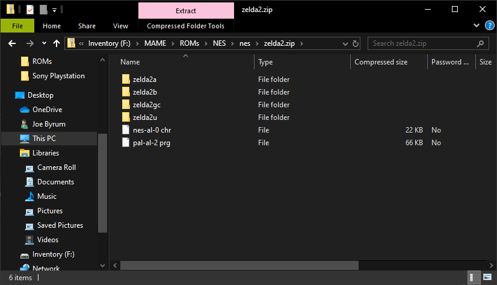Sort by the Password column header
The image size is (497, 285).
pos(451,62)
